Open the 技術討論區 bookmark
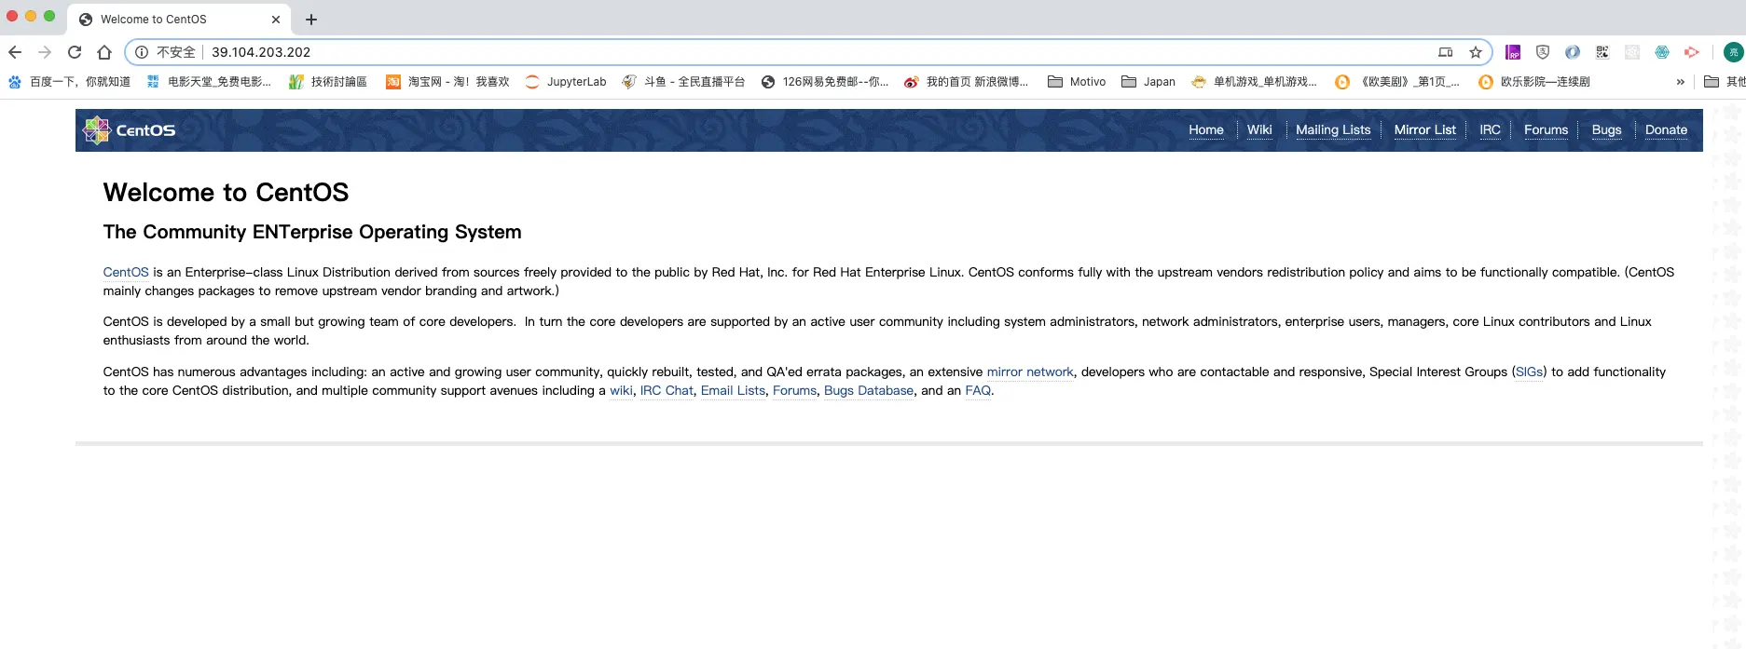 [x=328, y=82]
